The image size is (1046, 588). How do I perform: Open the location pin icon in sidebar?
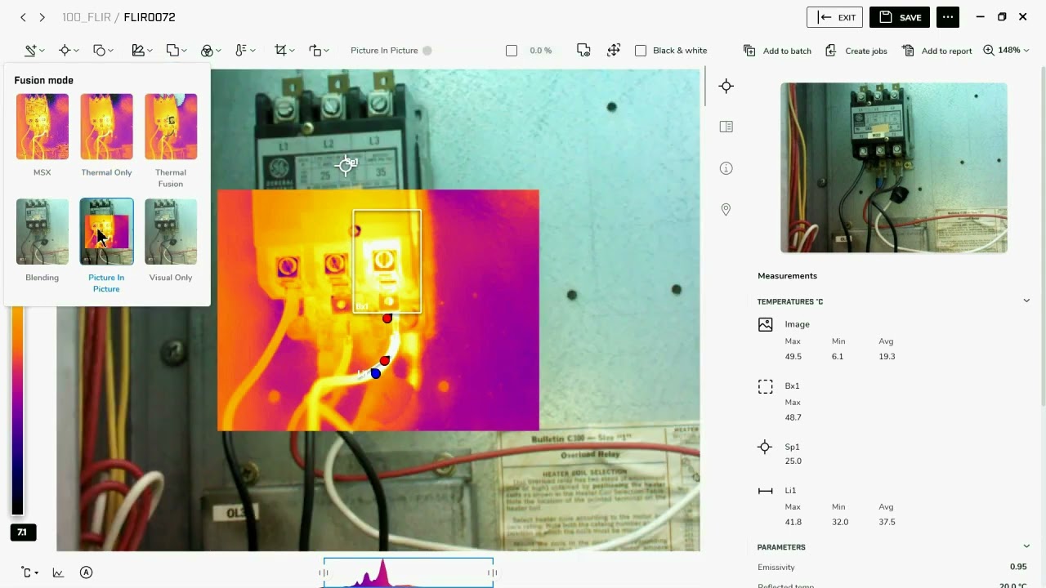pyautogui.click(x=726, y=210)
